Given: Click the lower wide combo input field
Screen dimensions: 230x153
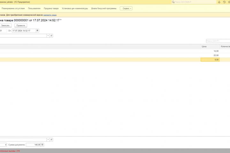Looking at the screenshot, I should click(23, 140).
